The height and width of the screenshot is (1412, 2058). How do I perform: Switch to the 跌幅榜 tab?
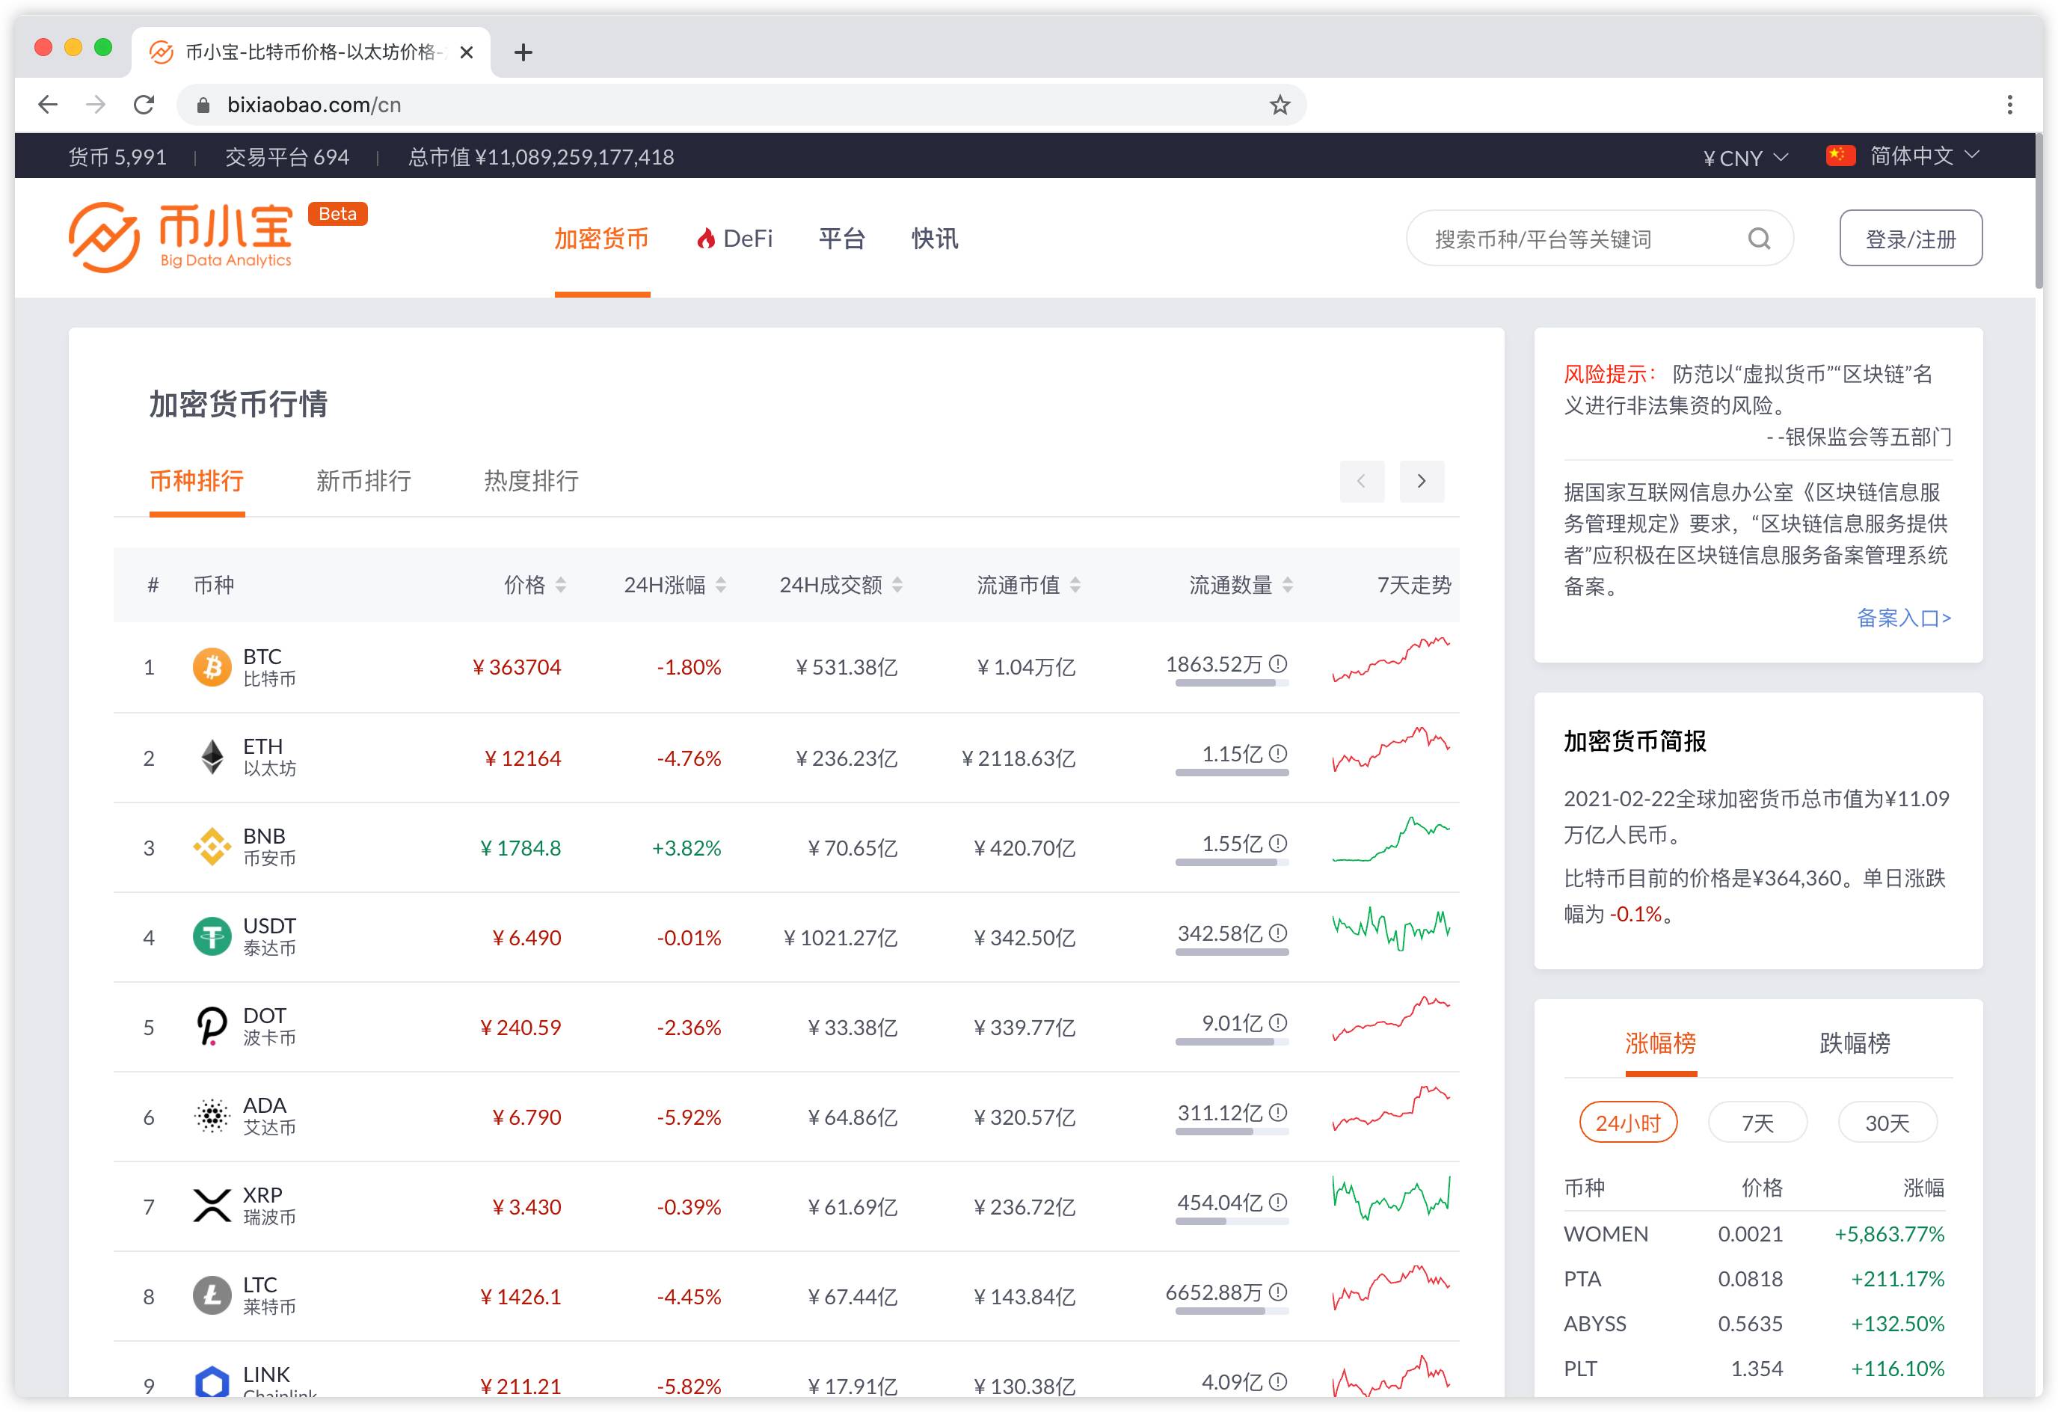point(1855,1043)
